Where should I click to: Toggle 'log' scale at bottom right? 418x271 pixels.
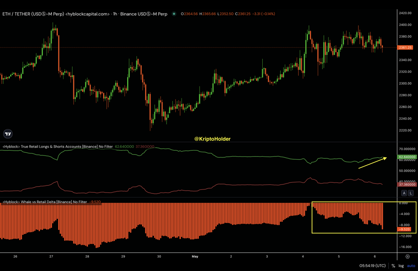pyautogui.click(x=401, y=265)
